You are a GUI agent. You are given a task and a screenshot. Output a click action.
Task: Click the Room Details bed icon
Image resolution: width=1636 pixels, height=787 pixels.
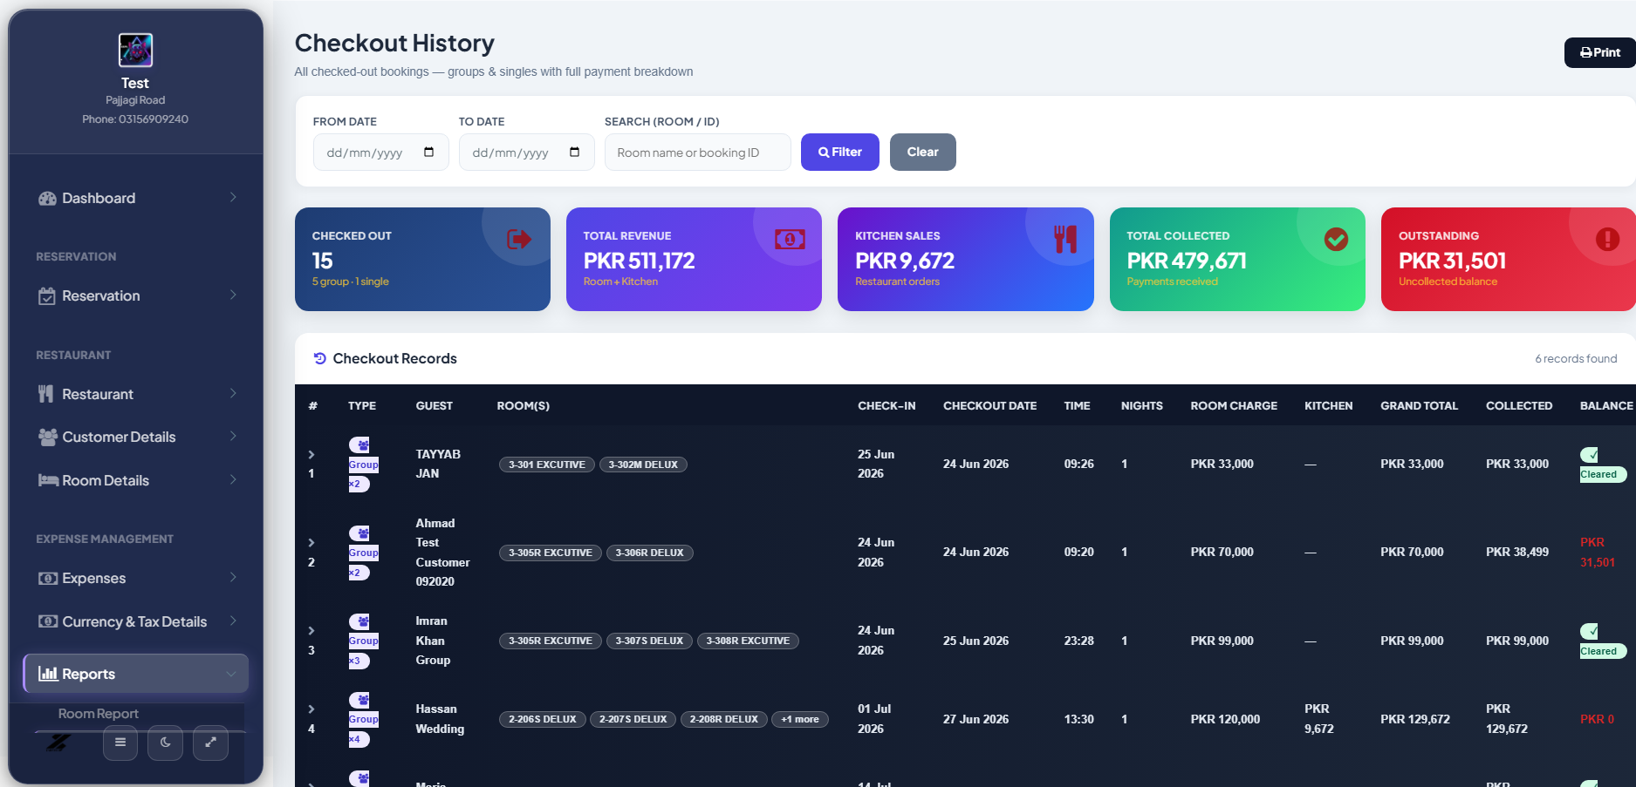click(x=48, y=480)
